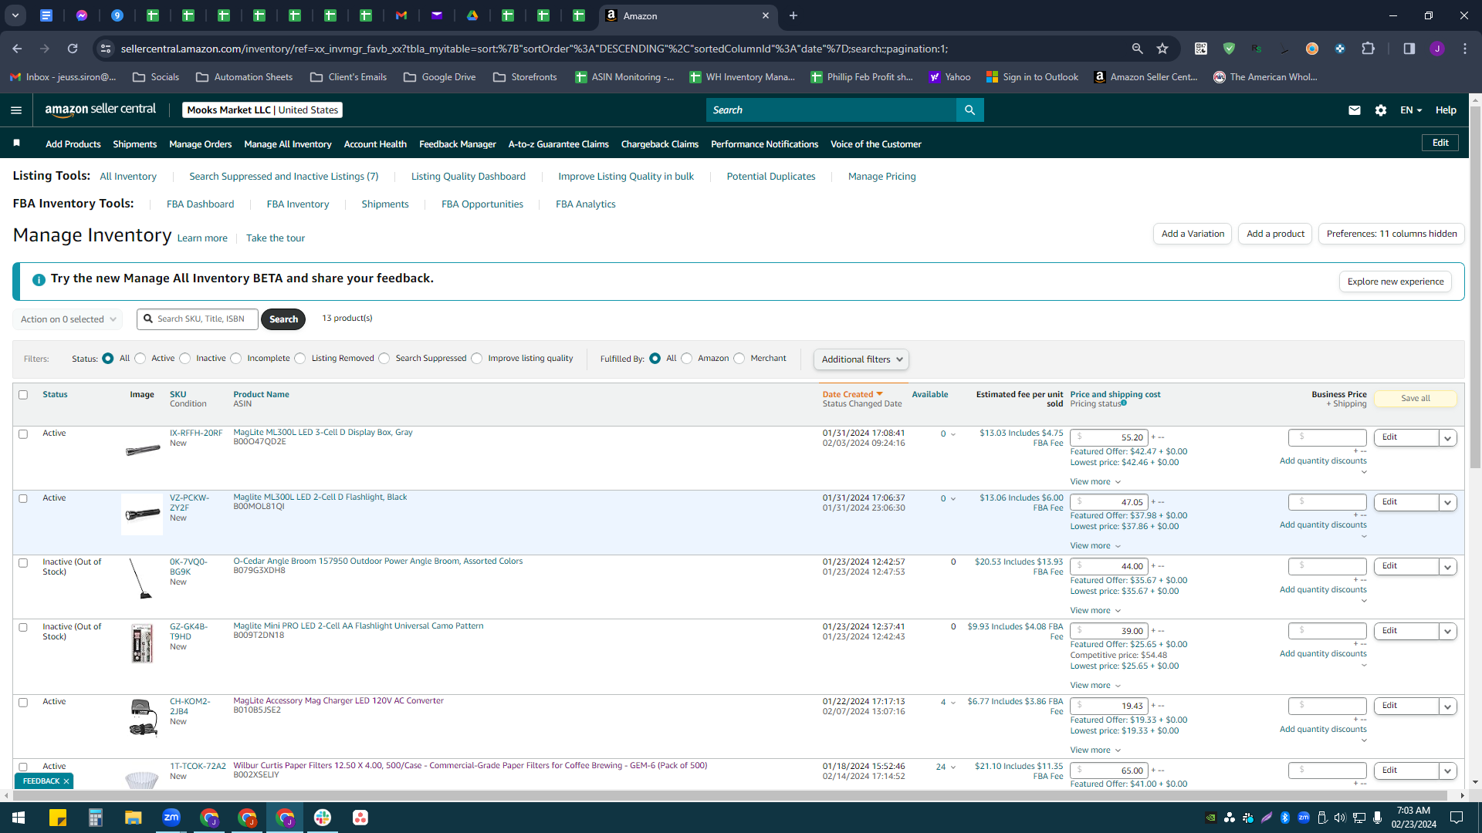
Task: Click the bookmark flag icon in the favorites bar
Action: (17, 143)
